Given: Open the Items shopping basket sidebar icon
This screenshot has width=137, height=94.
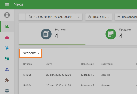Looking at the screenshot, I should click(7, 37).
